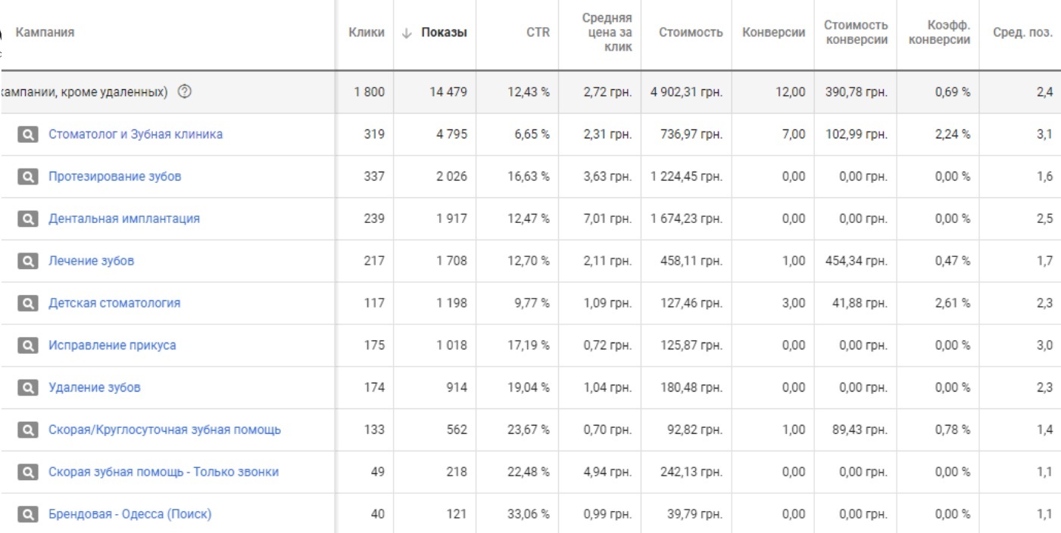Sort table by Стоимость column header
1061x533 pixels.
point(690,33)
